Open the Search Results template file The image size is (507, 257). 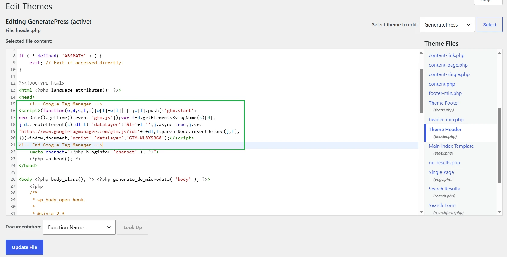[444, 189]
